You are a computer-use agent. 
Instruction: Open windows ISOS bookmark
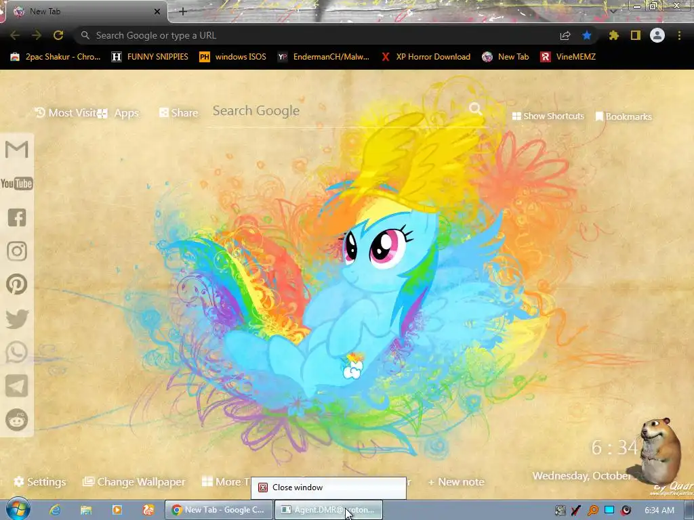233,57
